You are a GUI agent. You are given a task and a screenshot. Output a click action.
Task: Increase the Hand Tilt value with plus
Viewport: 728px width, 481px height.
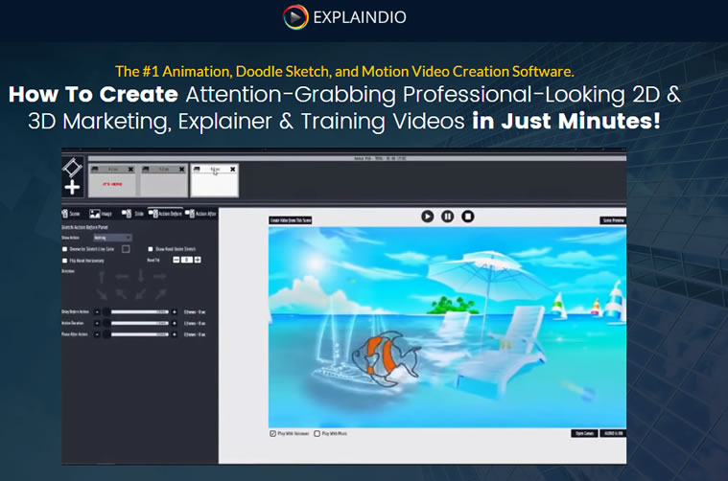coord(198,260)
